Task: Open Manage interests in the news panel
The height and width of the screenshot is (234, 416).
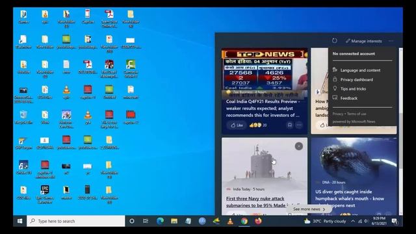Action: point(364,41)
